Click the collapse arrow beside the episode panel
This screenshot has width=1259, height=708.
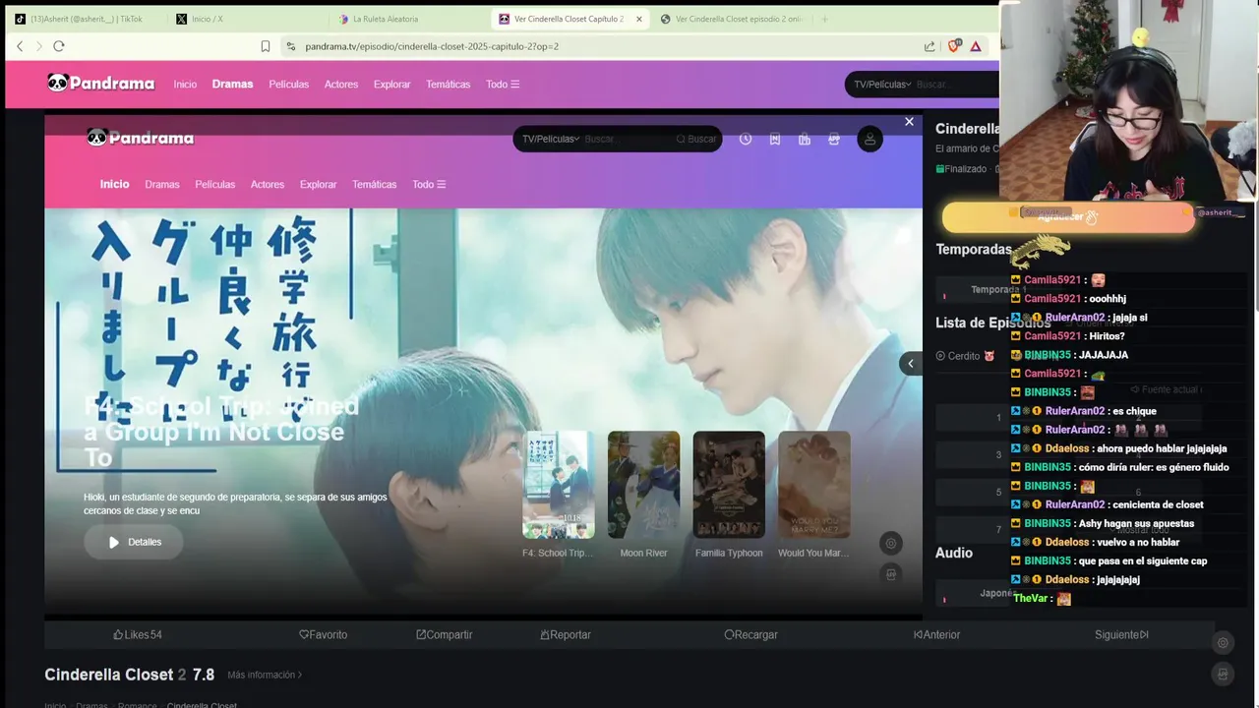tap(910, 364)
